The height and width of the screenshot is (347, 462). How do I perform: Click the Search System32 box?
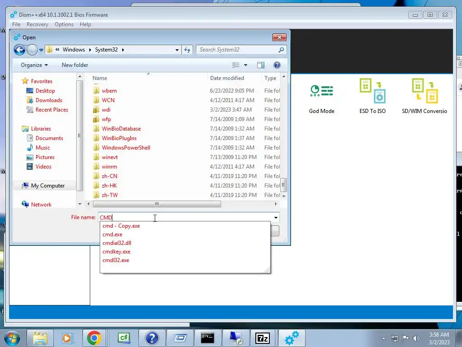(237, 50)
